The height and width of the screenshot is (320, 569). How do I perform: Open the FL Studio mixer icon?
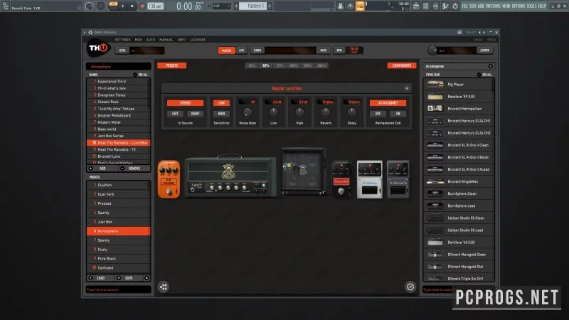pos(435,6)
